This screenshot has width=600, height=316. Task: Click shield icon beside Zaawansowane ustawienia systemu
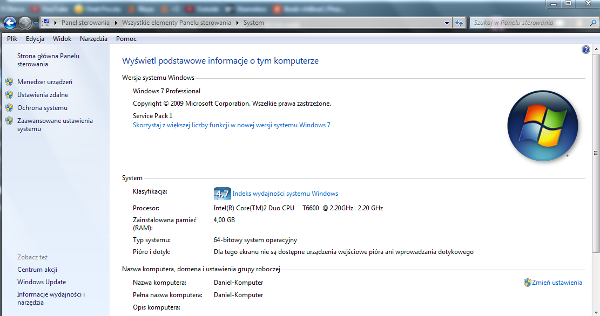tap(9, 121)
